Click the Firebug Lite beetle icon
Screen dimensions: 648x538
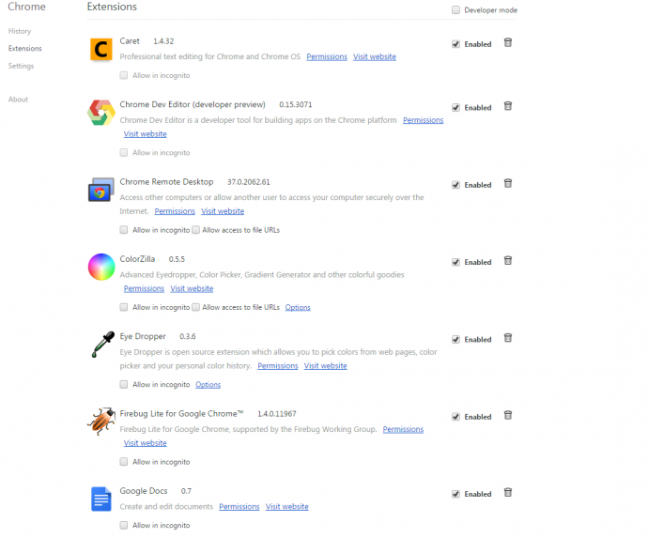click(101, 421)
